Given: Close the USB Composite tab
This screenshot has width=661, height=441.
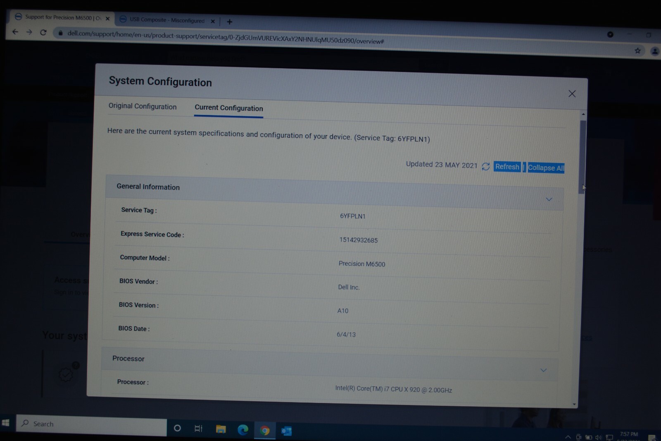Looking at the screenshot, I should pyautogui.click(x=213, y=21).
